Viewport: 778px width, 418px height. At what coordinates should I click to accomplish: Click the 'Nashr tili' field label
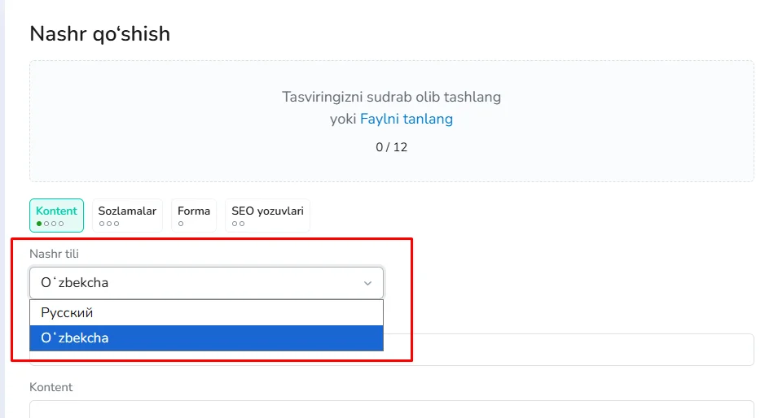pos(54,254)
